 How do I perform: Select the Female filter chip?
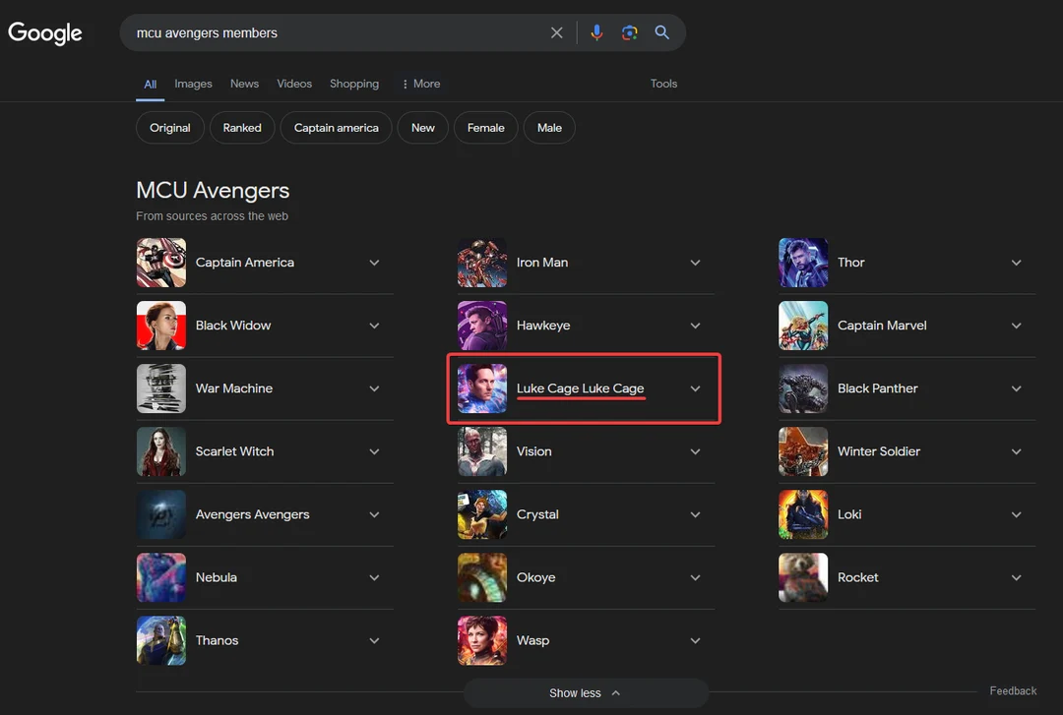pos(485,128)
